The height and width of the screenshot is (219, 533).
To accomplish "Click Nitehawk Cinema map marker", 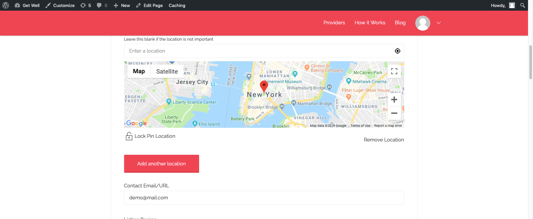I will [x=349, y=81].
